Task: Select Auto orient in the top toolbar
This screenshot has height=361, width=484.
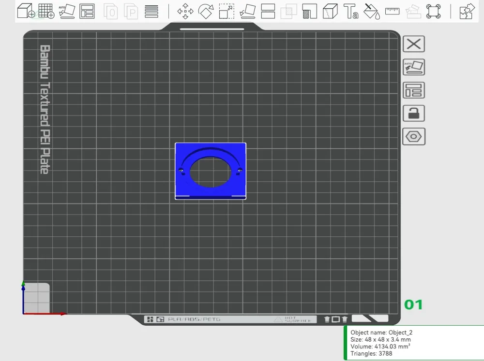Action: coord(67,11)
